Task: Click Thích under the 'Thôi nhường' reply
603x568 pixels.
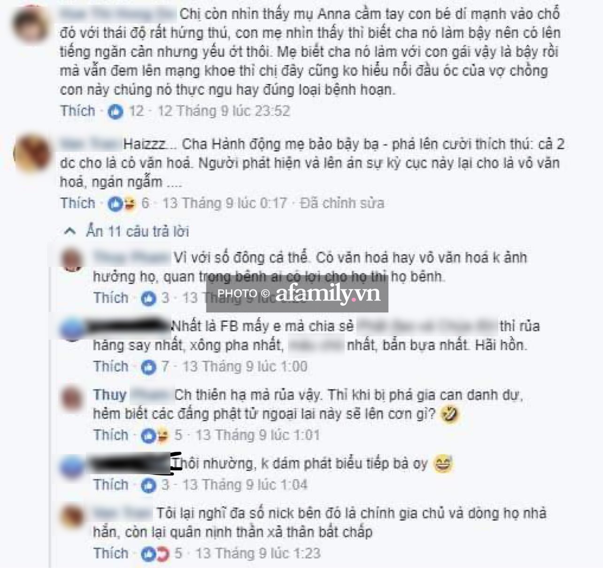Action: (x=111, y=485)
